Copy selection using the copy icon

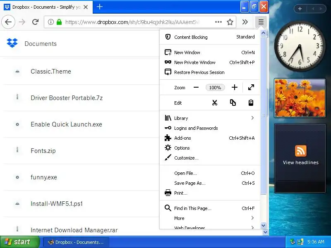(x=233, y=103)
